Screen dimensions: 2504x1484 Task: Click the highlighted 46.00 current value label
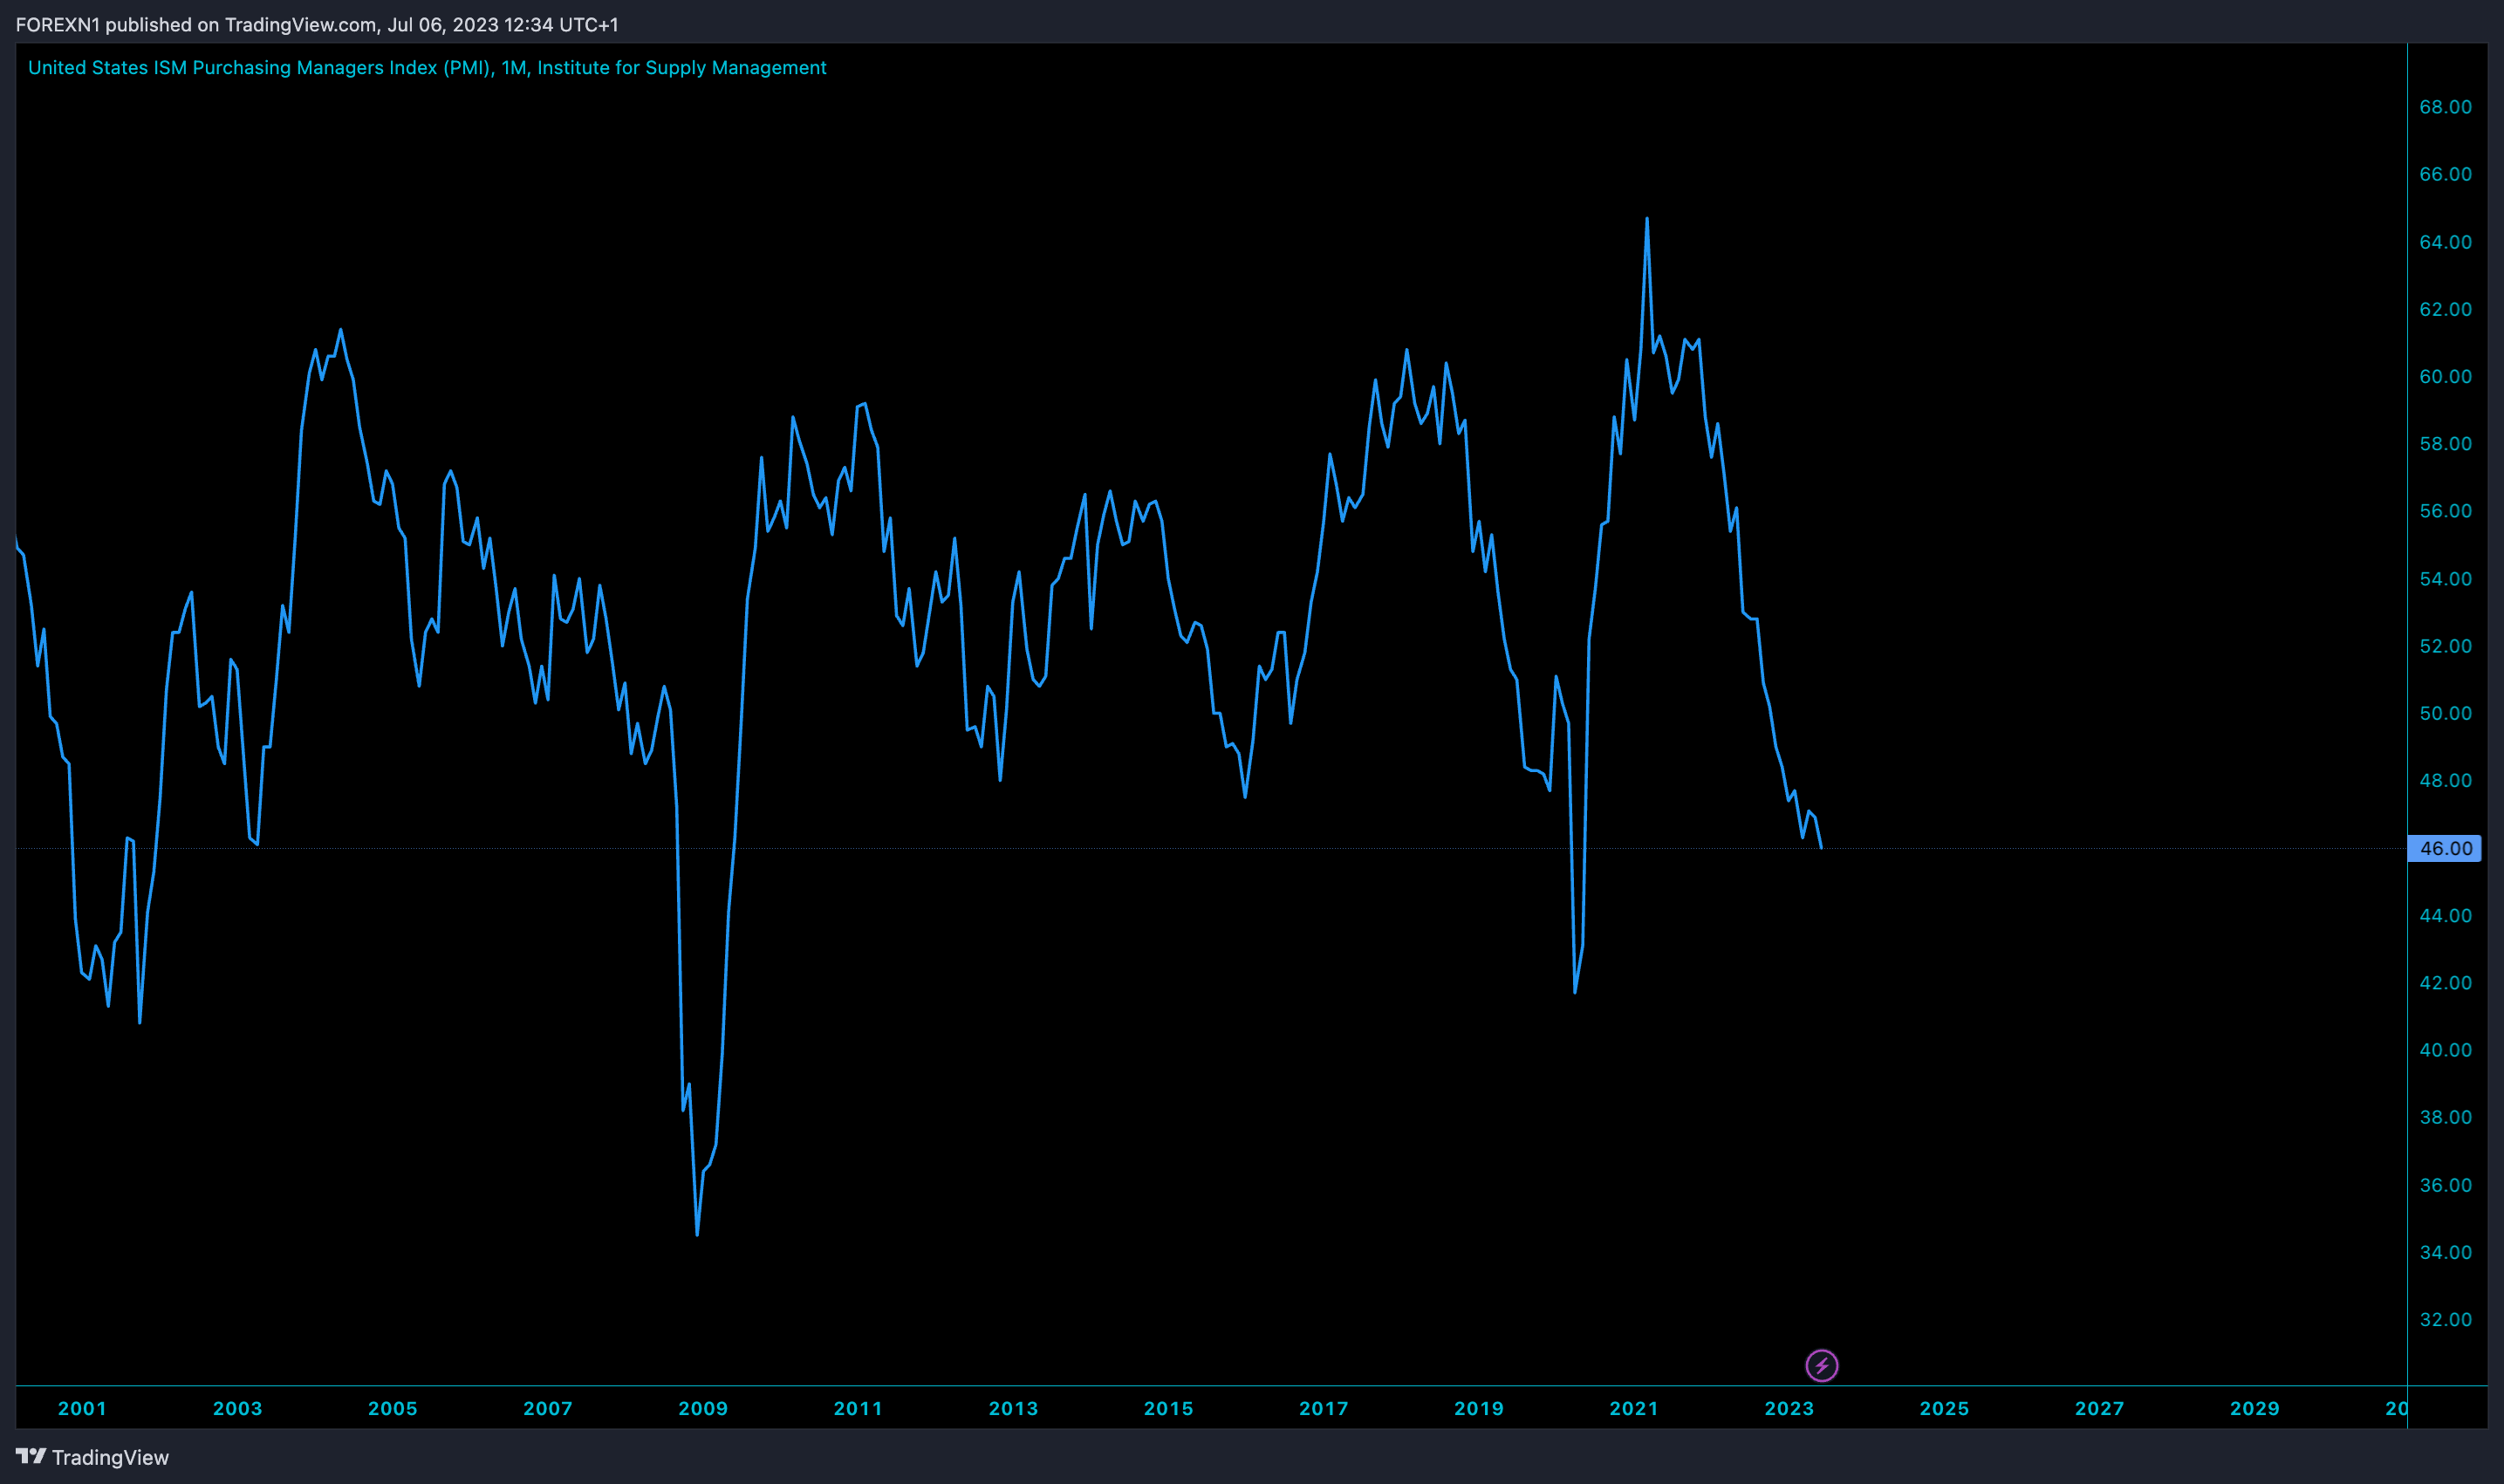[x=2444, y=848]
